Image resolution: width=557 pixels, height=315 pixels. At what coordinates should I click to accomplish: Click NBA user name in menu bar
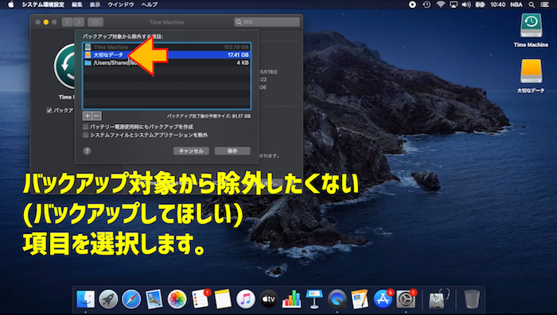pyautogui.click(x=516, y=5)
